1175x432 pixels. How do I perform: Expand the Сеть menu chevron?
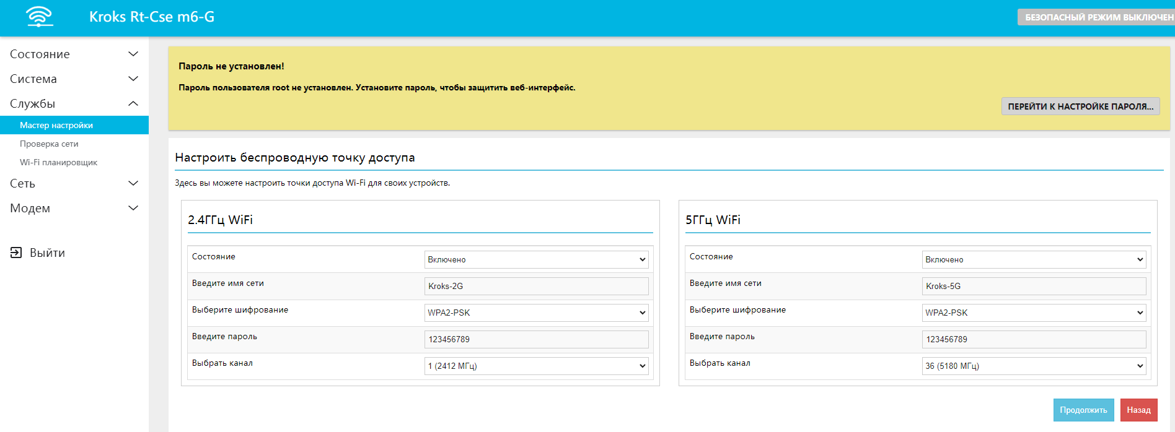click(x=133, y=183)
